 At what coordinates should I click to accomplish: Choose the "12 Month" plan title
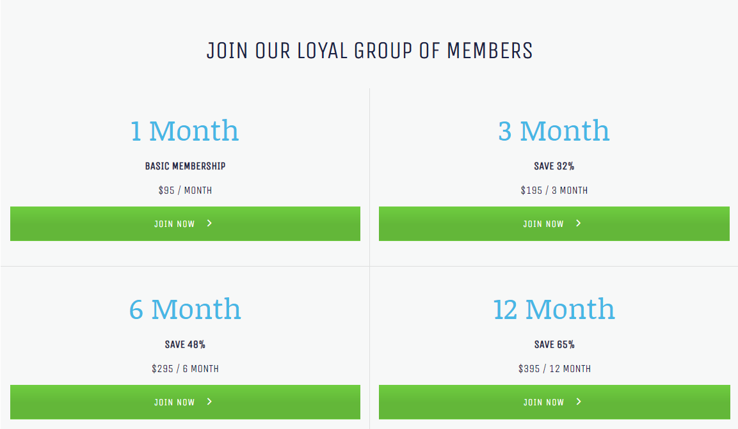[554, 309]
